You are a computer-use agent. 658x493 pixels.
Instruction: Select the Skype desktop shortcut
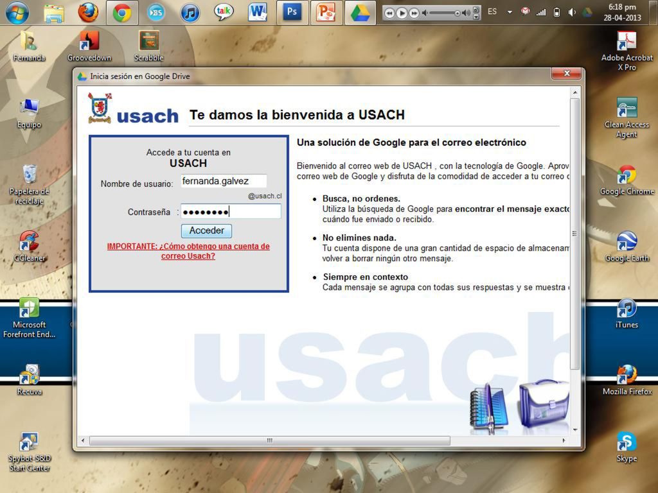coord(627,447)
